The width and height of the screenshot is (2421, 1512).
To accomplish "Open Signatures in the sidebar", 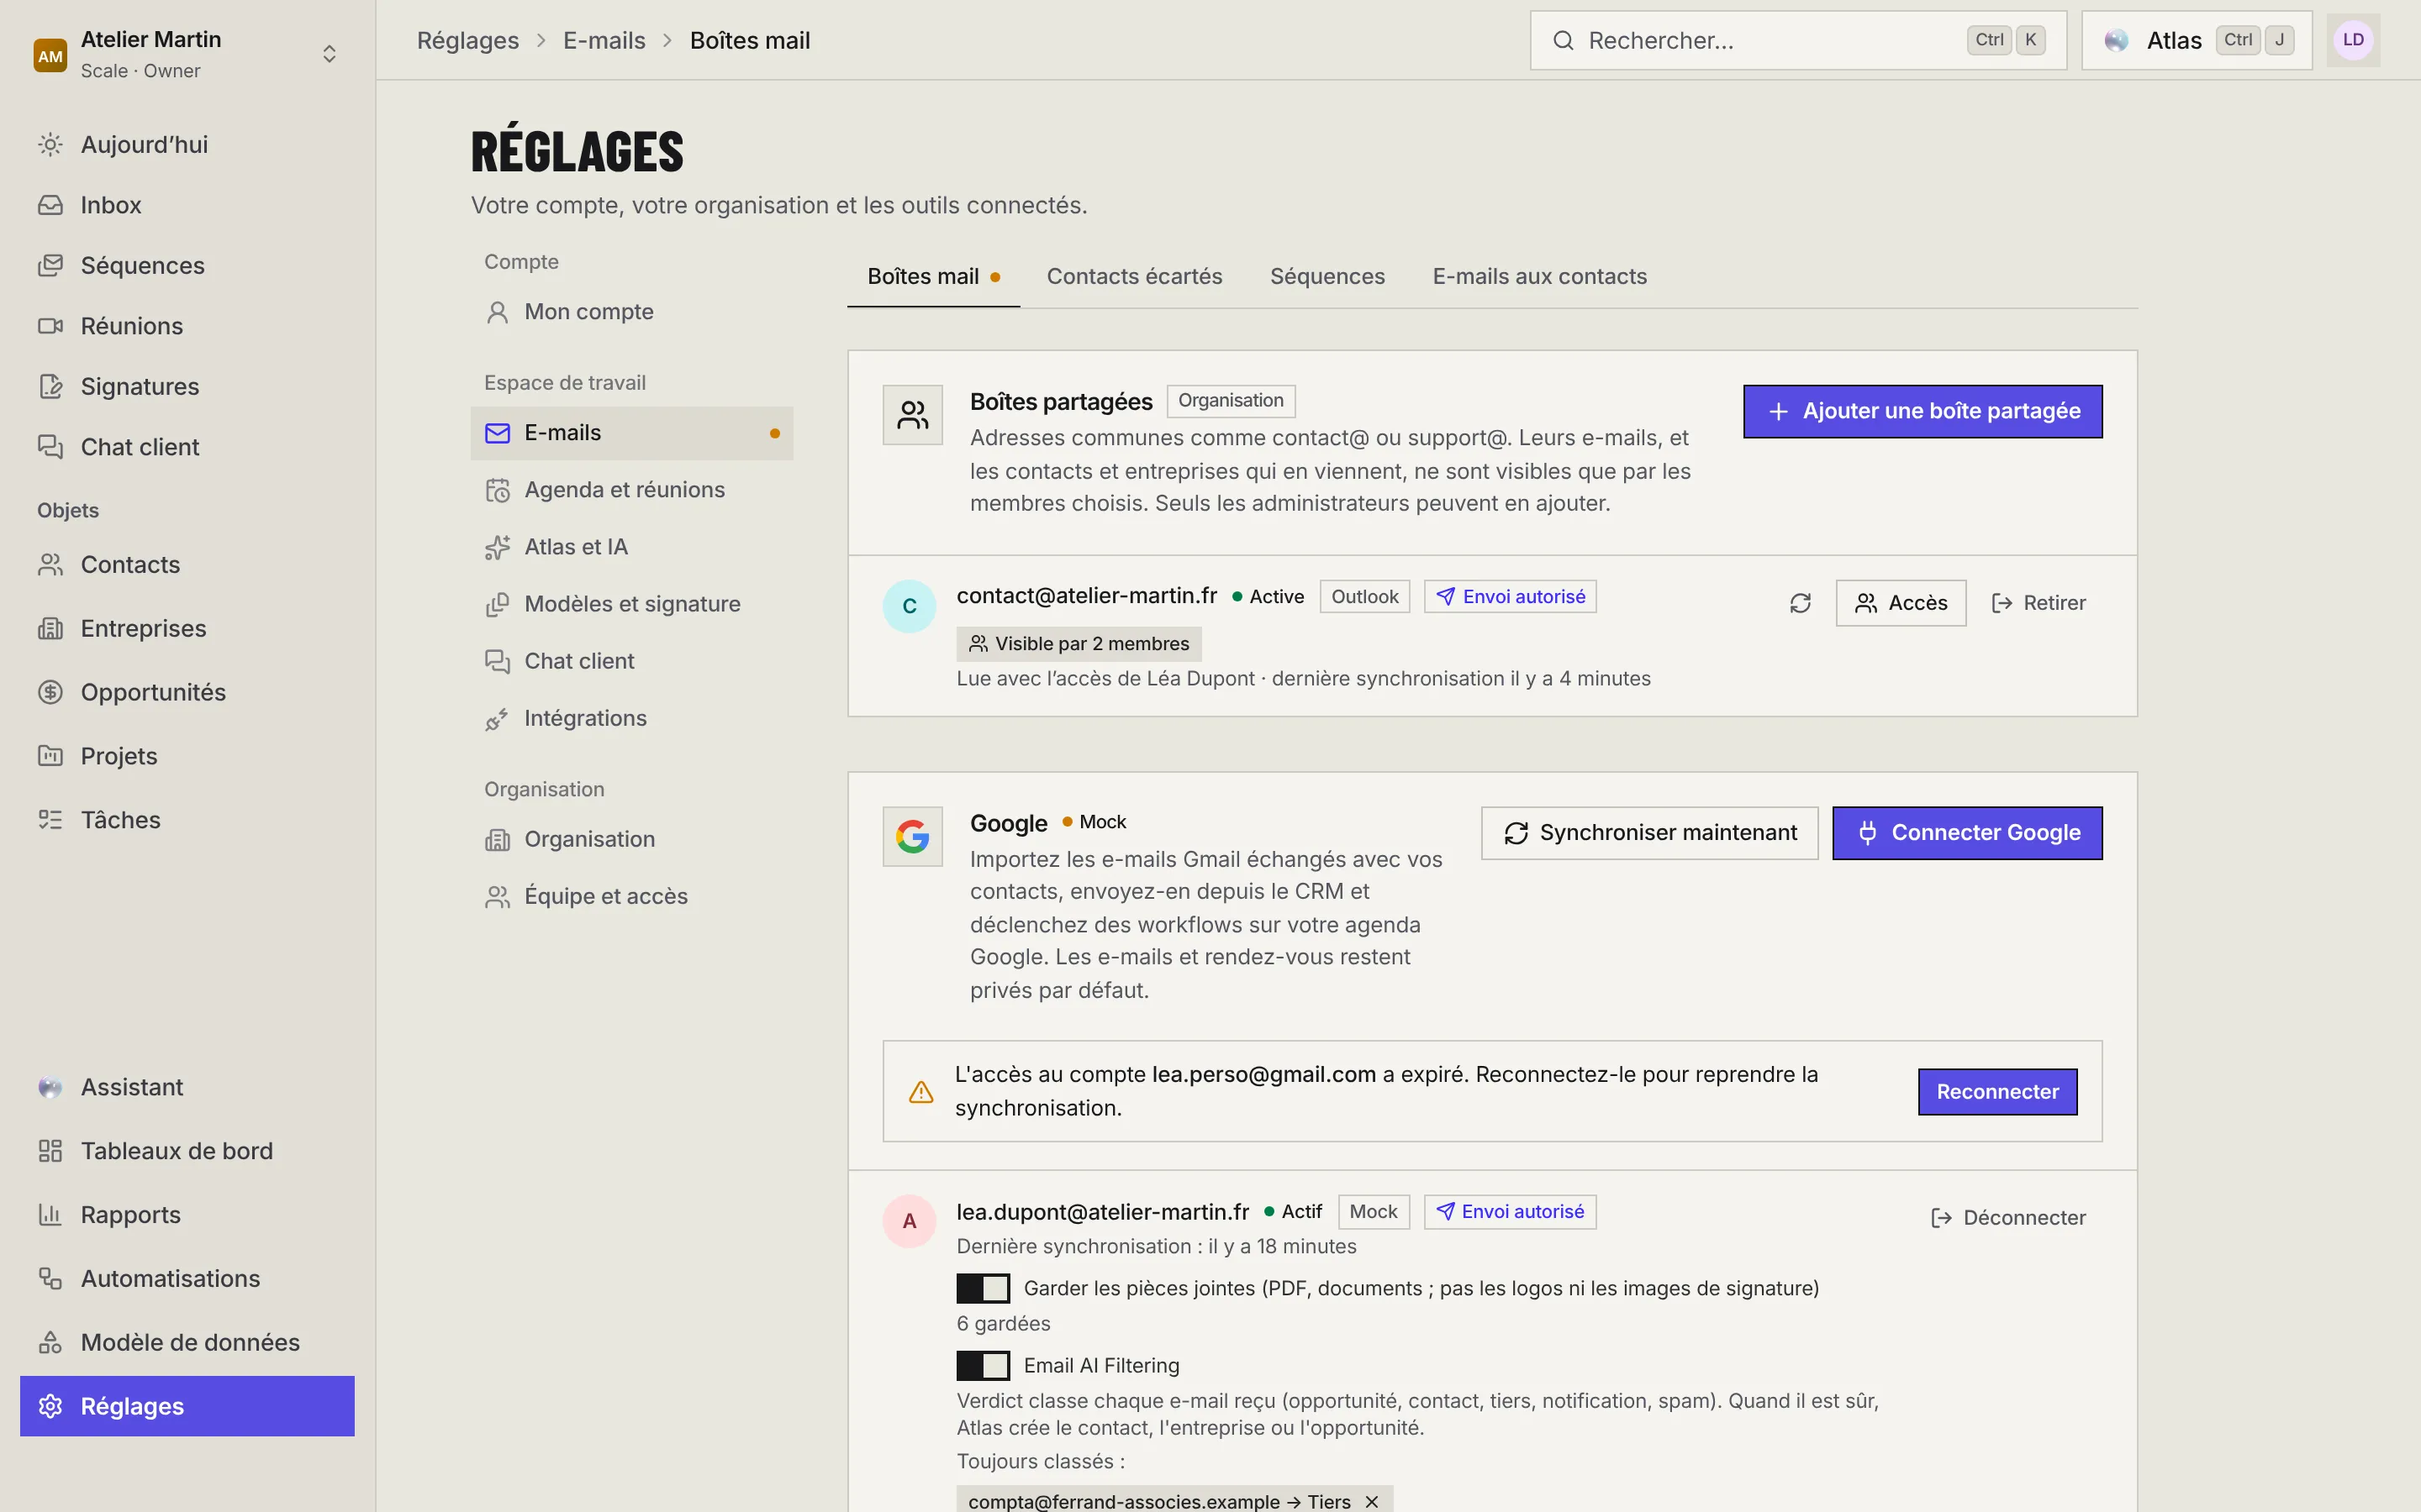I will click(187, 386).
